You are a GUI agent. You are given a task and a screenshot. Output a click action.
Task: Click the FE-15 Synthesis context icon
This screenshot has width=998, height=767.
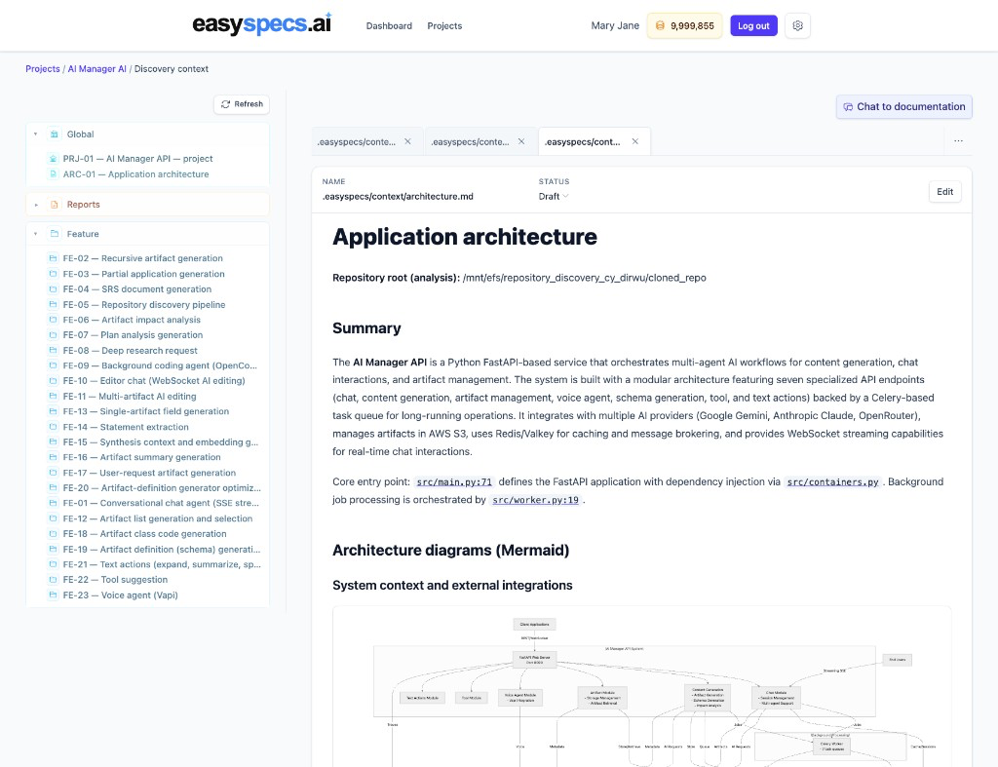coord(53,441)
